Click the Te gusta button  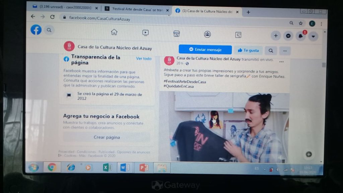248,50
